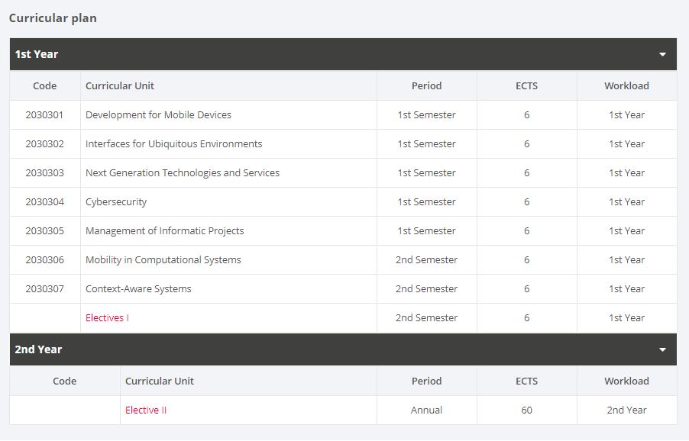Click 1st Semester in Development for Mobile Devices row
689x441 pixels.
(426, 115)
